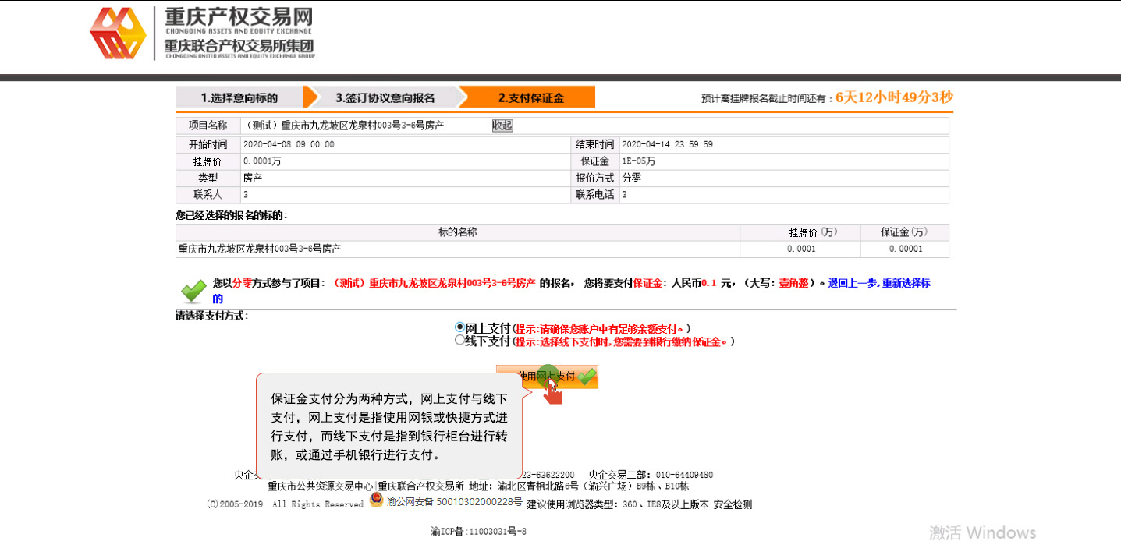Open step tab 1.选择意向标的
The image size is (1121, 541).
coord(239,97)
